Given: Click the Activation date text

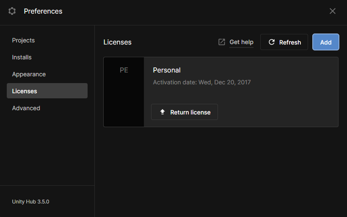Looking at the screenshot, I should point(201,82).
